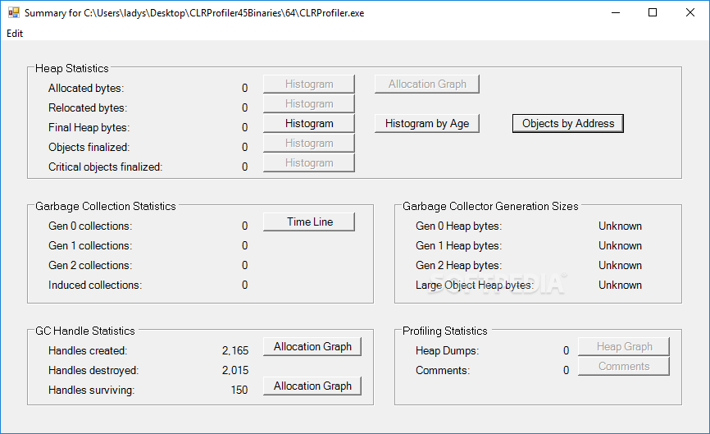The width and height of the screenshot is (710, 434).
Task: Select the Objects finalized label
Action: click(89, 147)
